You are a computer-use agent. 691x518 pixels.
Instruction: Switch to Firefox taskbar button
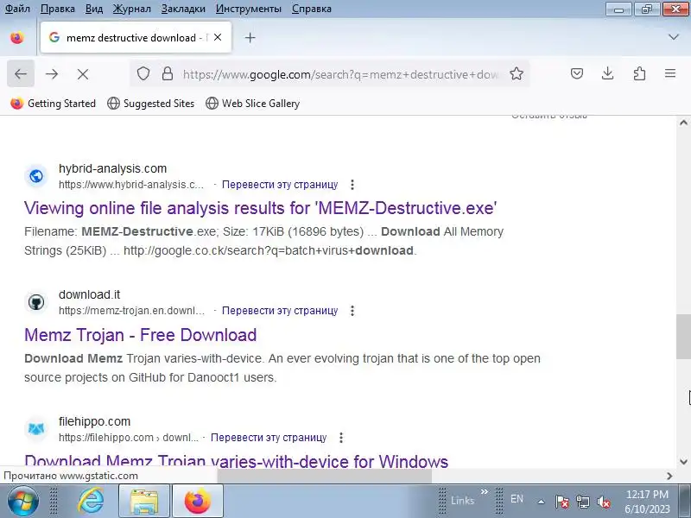tap(198, 502)
